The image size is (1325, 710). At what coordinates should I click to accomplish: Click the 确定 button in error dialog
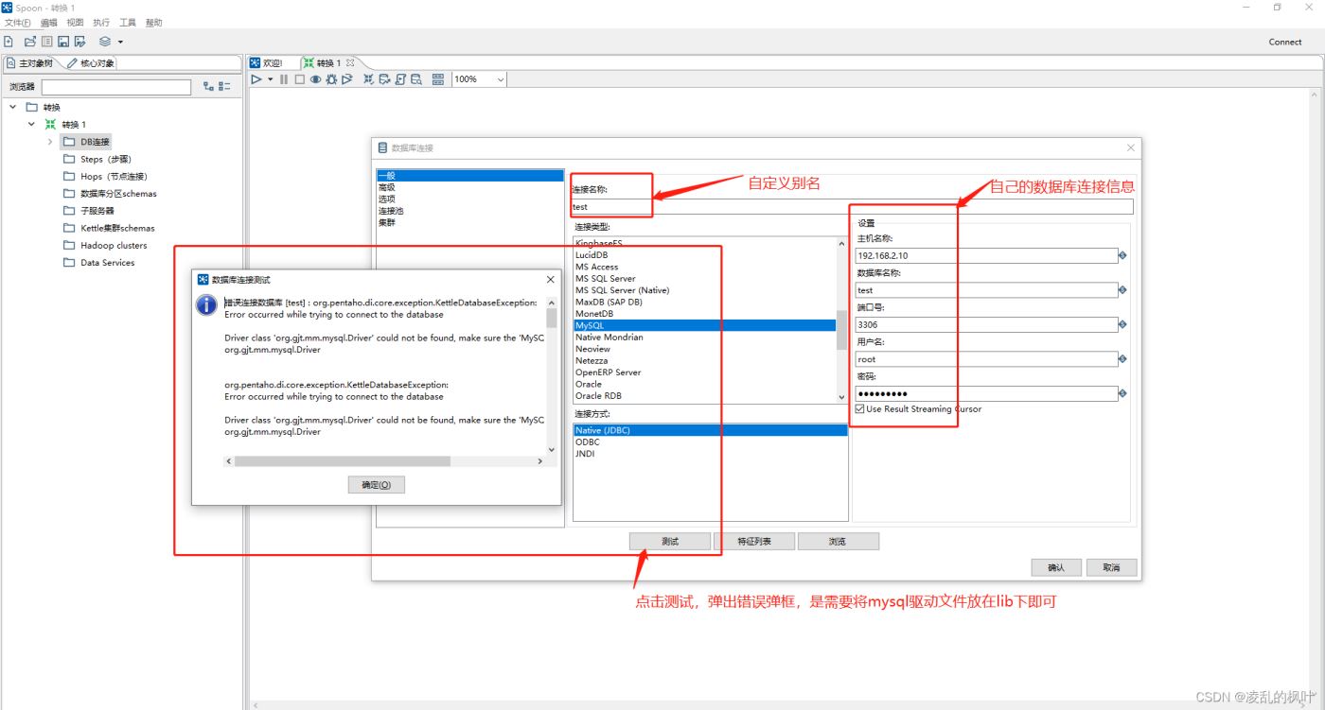(x=377, y=485)
